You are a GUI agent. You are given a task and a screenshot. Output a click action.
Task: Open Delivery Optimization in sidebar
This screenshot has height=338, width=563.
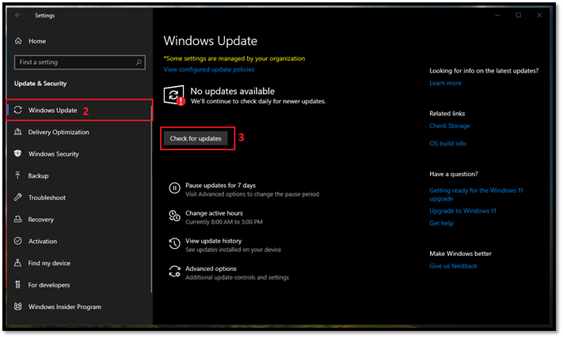(59, 132)
